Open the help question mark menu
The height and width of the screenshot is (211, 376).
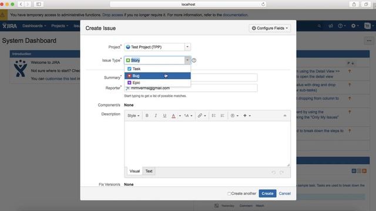[x=342, y=26]
